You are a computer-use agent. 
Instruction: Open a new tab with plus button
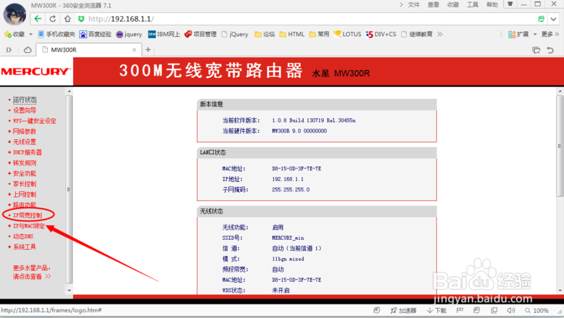tap(148, 50)
